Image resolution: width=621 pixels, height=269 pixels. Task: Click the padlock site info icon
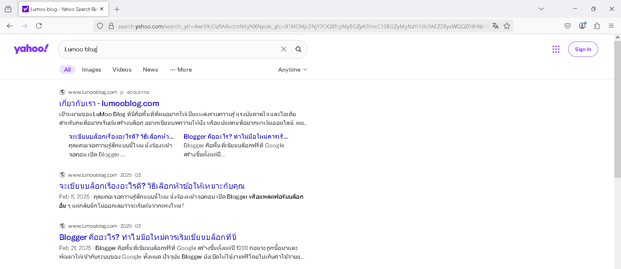[x=111, y=26]
